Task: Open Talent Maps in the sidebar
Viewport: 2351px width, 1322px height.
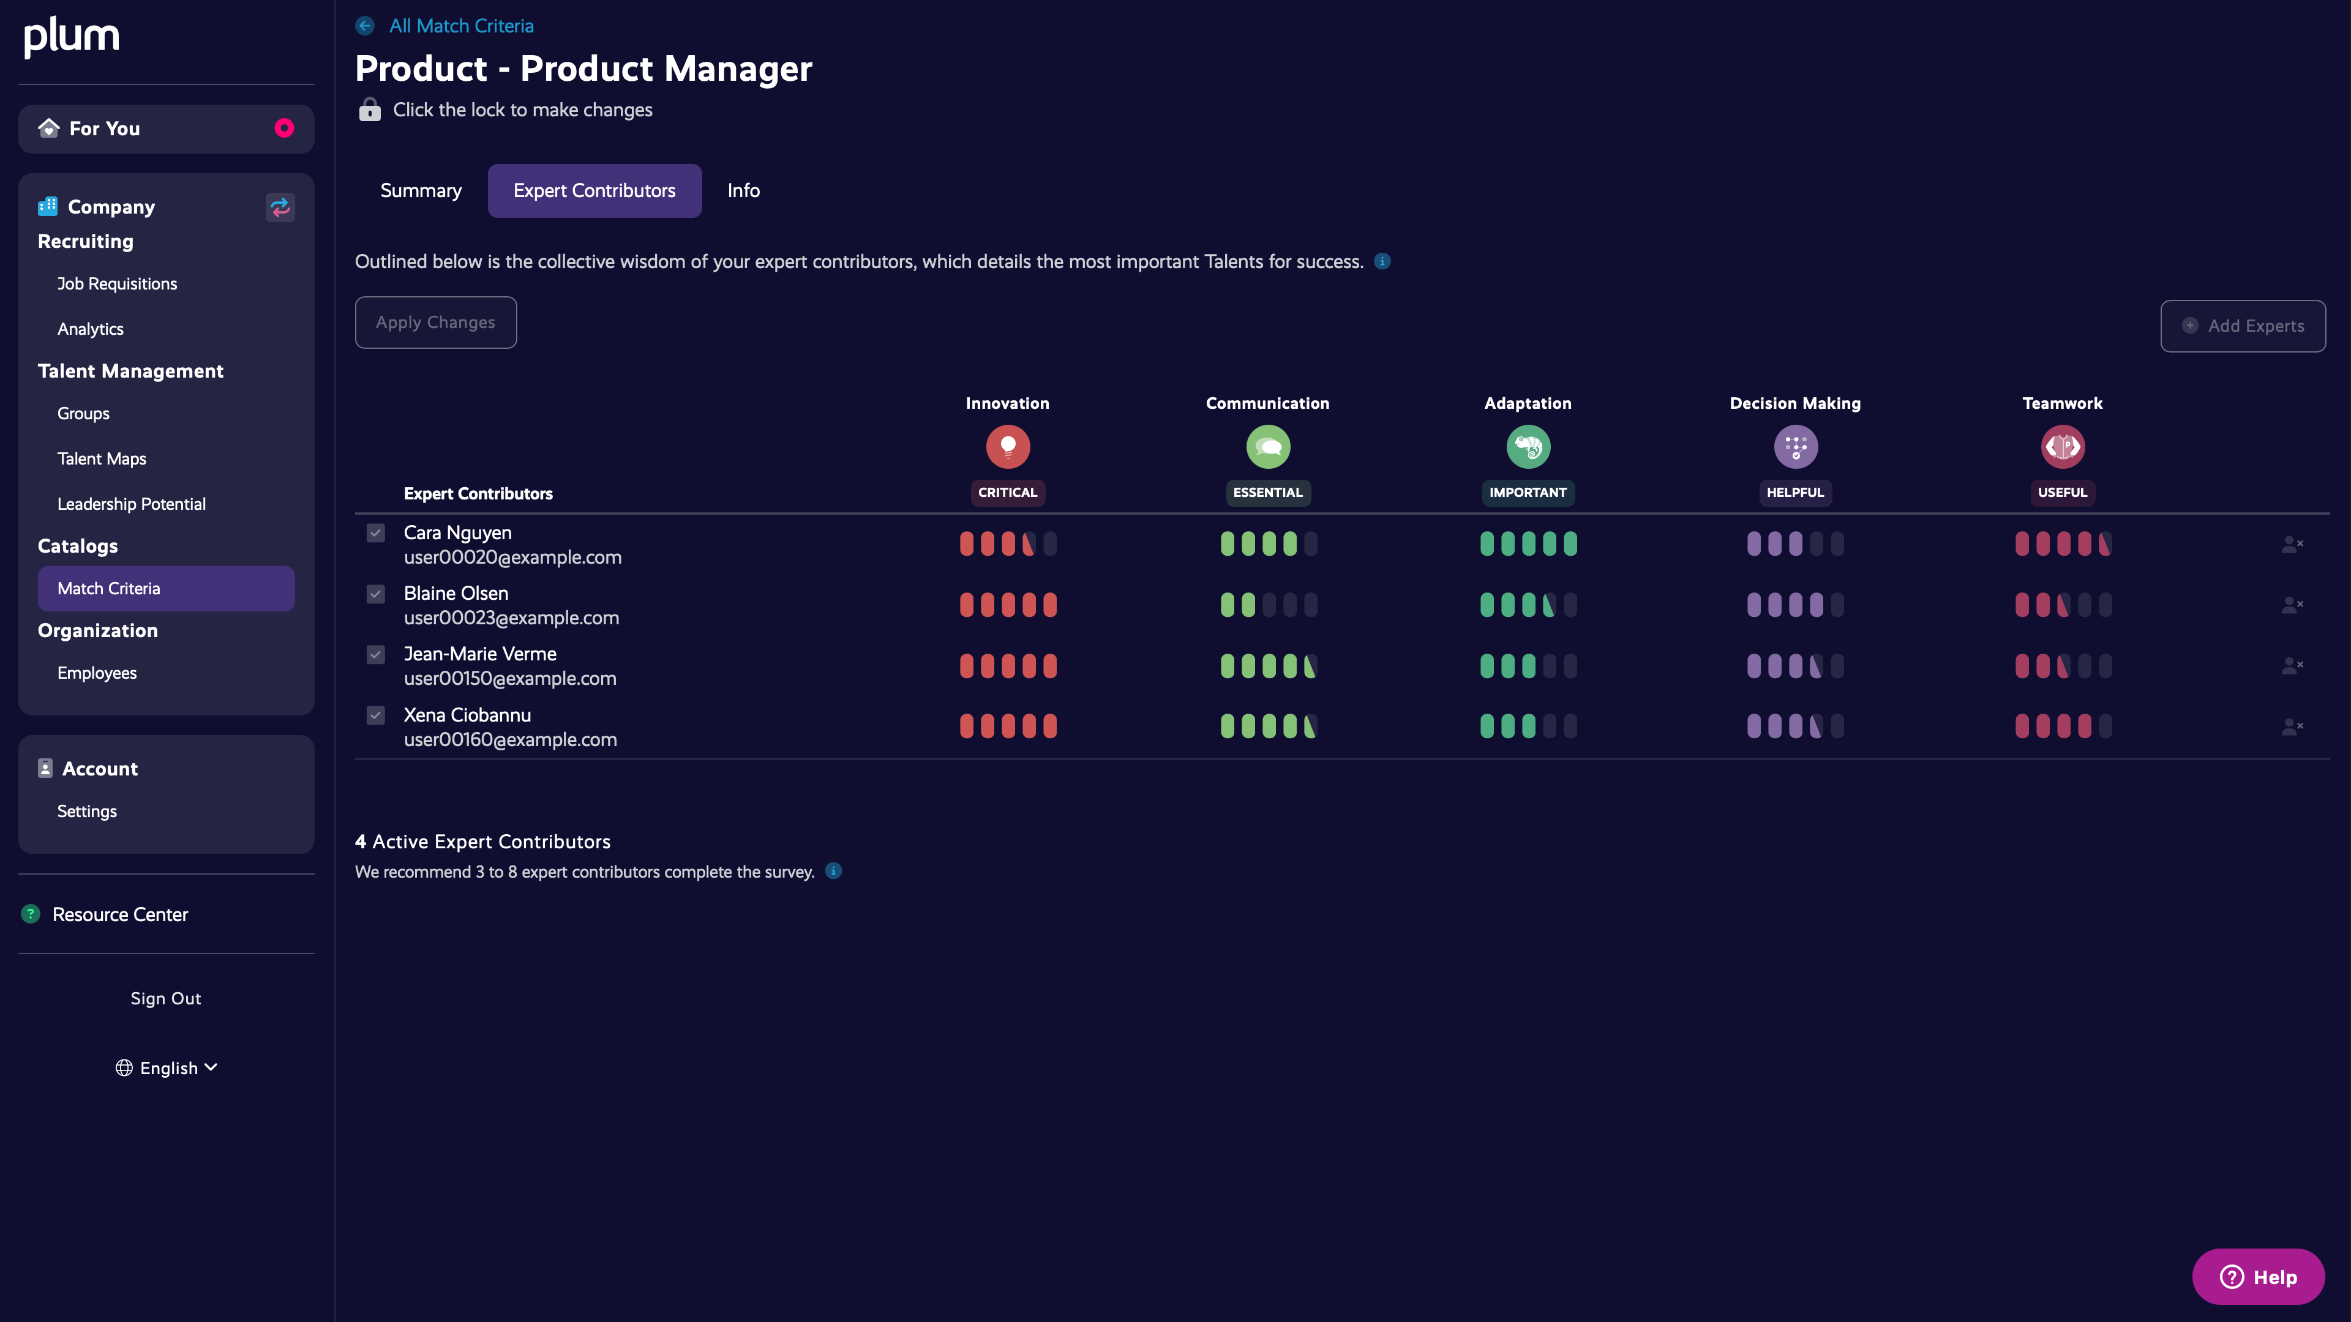Action: (101, 459)
